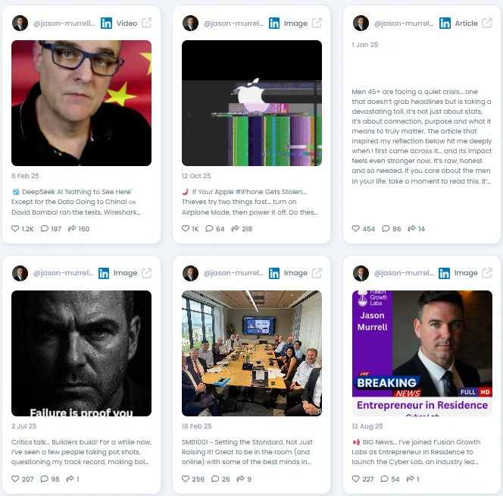
Task: Open the Breaking News Entrepreneur in Residence image
Action: point(422,353)
